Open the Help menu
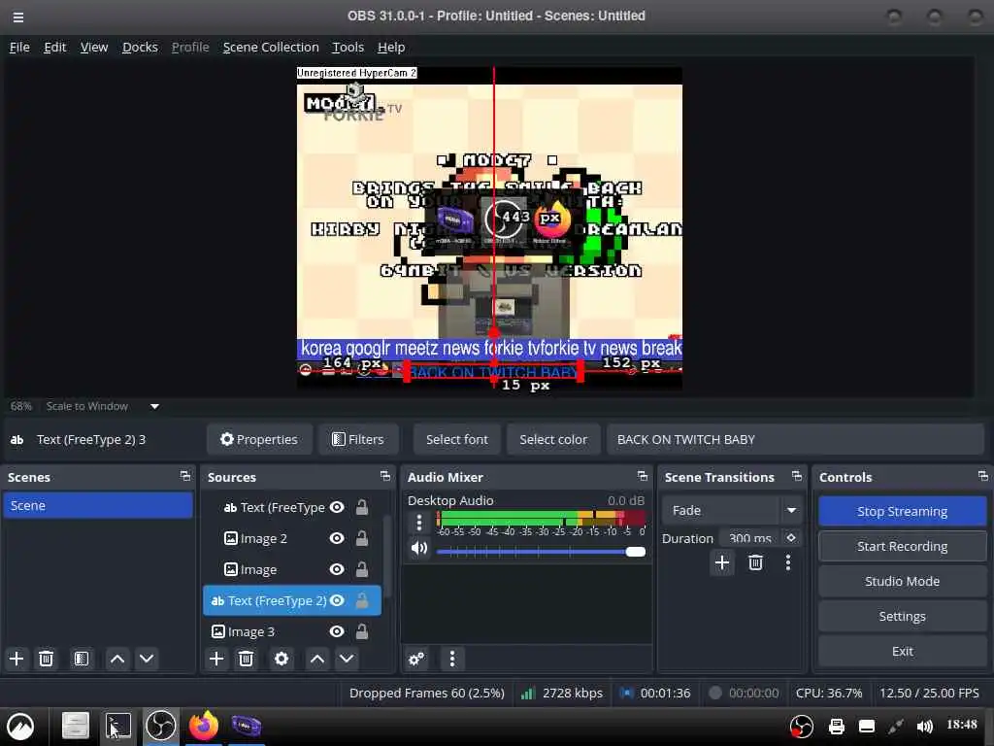 [391, 47]
